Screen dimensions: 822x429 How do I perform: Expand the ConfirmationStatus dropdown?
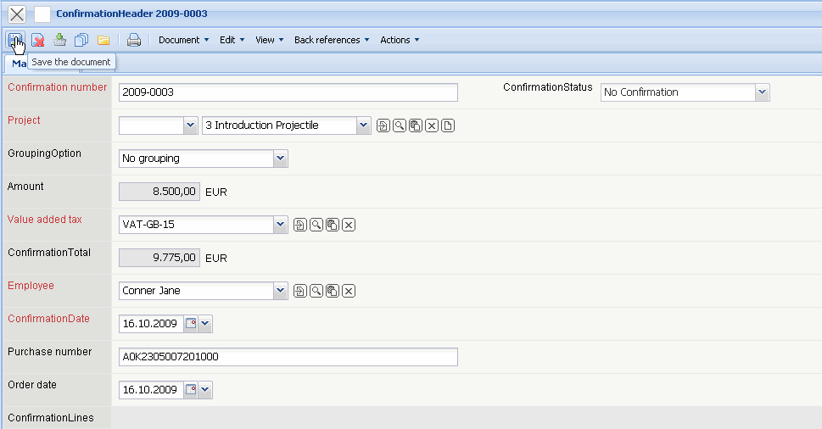pos(762,92)
